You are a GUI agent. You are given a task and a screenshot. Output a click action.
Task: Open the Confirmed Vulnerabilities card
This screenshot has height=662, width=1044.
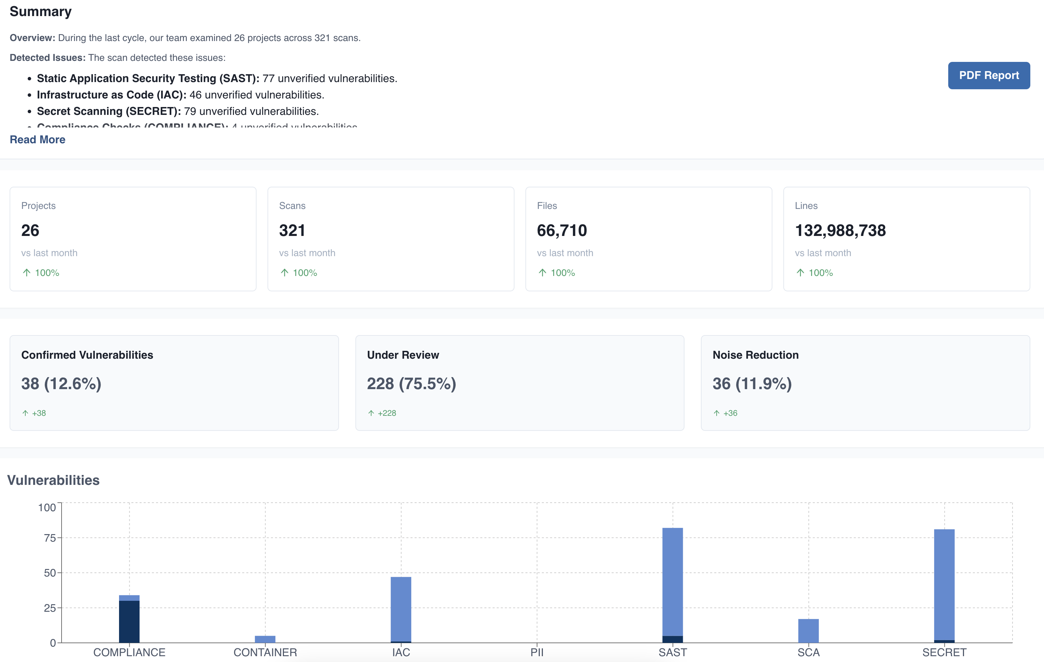pos(174,383)
